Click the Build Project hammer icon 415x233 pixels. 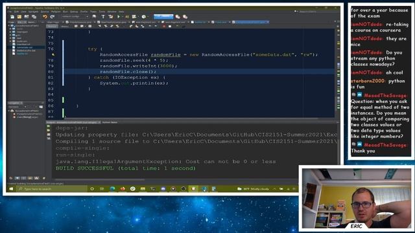(103, 17)
